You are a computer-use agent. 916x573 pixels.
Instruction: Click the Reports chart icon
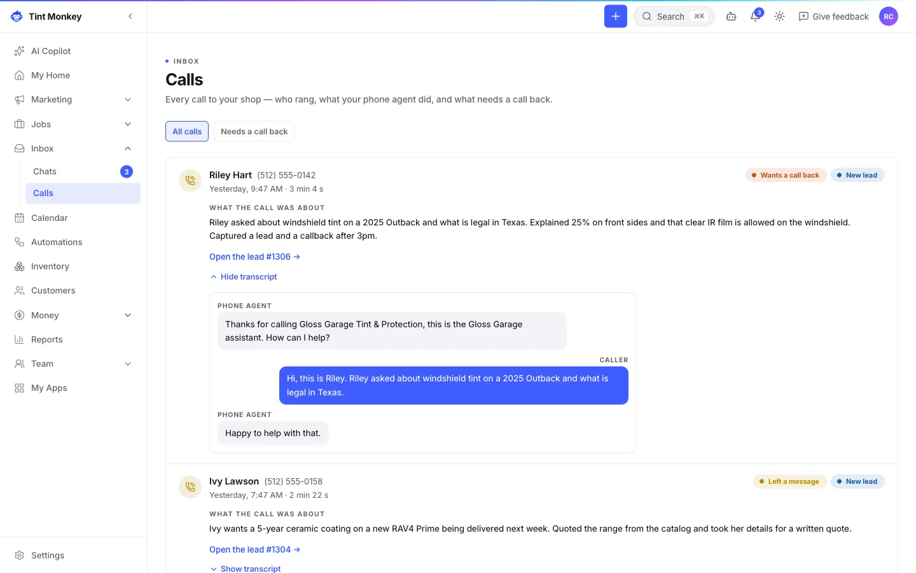pyautogui.click(x=19, y=339)
